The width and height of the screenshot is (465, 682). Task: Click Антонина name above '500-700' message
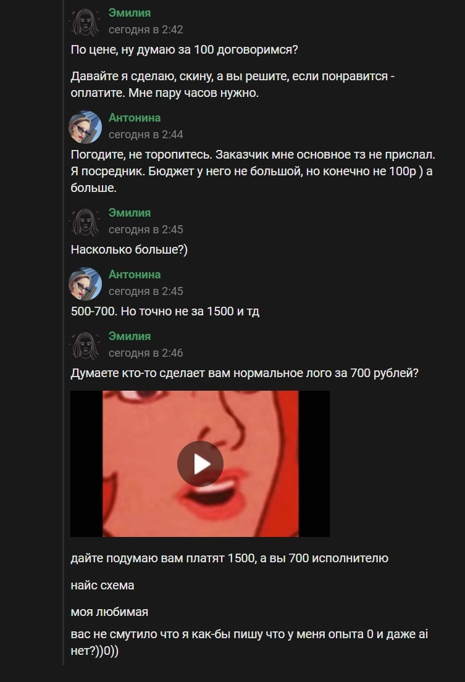coord(135,275)
